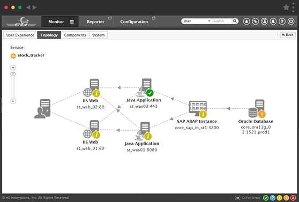Zoom in with the plus button

[13, 68]
